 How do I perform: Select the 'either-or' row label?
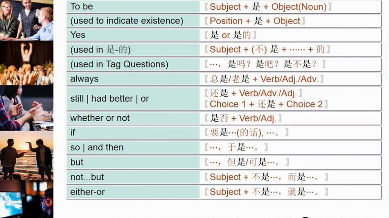click(133, 192)
